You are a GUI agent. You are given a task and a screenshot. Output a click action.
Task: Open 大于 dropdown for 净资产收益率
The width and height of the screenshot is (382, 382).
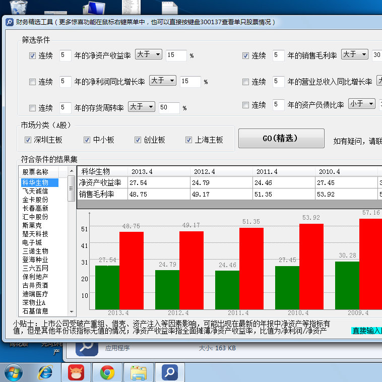[148, 54]
